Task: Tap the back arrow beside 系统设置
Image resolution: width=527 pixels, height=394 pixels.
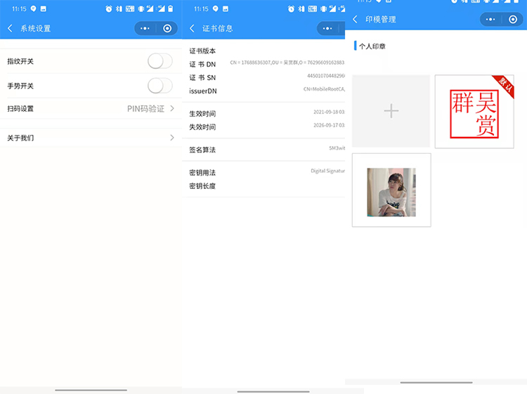Action: coord(10,29)
